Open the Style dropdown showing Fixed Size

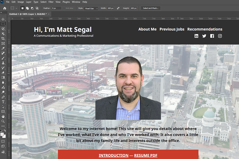(91, 8)
